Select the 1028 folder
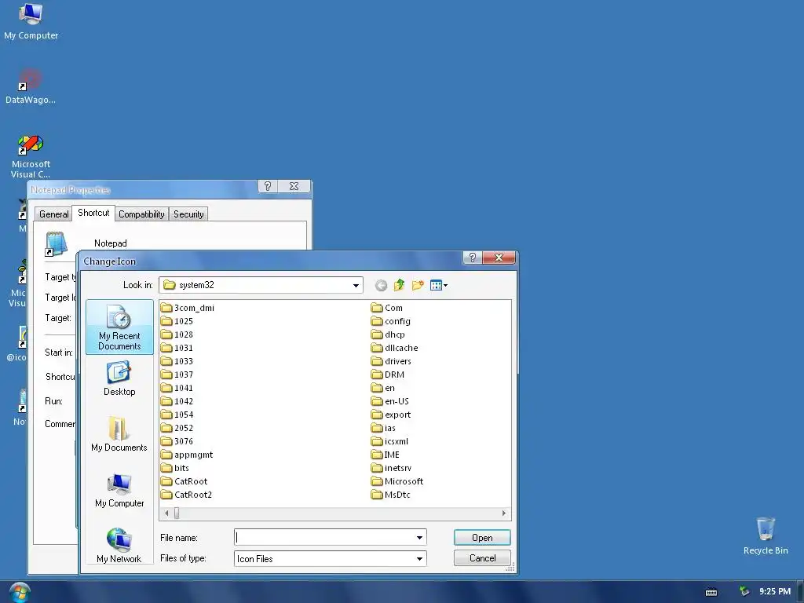 (177, 334)
